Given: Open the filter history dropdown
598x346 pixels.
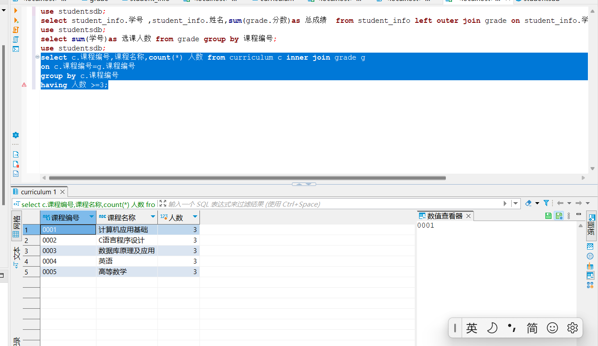Looking at the screenshot, I should (x=516, y=203).
